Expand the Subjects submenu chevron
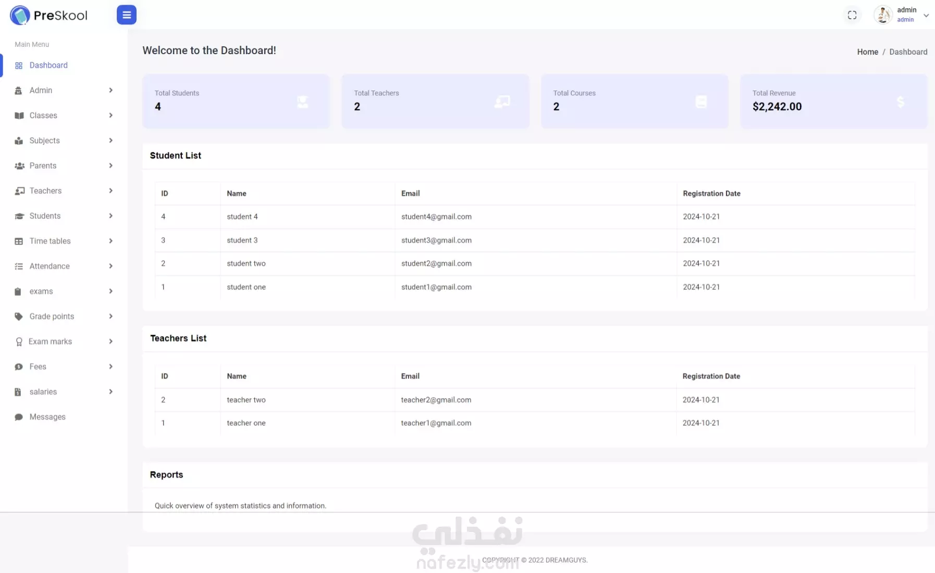Screen dimensions: 935x573 pos(110,141)
